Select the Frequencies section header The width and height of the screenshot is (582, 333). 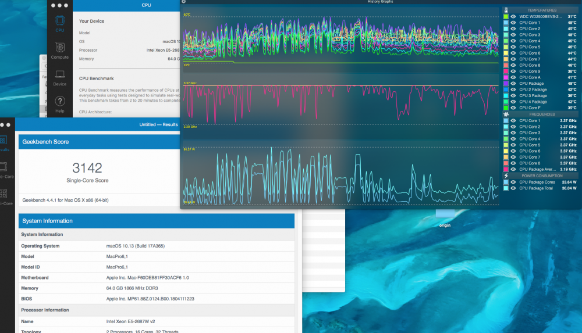[542, 114]
